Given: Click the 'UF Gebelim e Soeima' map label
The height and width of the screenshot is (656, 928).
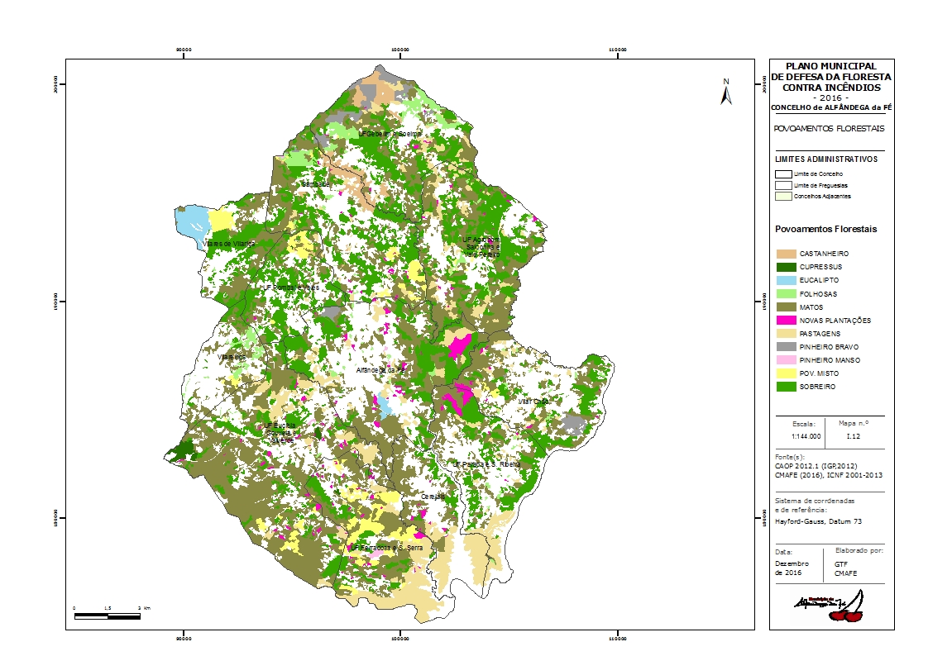Looking at the screenshot, I should tap(390, 134).
